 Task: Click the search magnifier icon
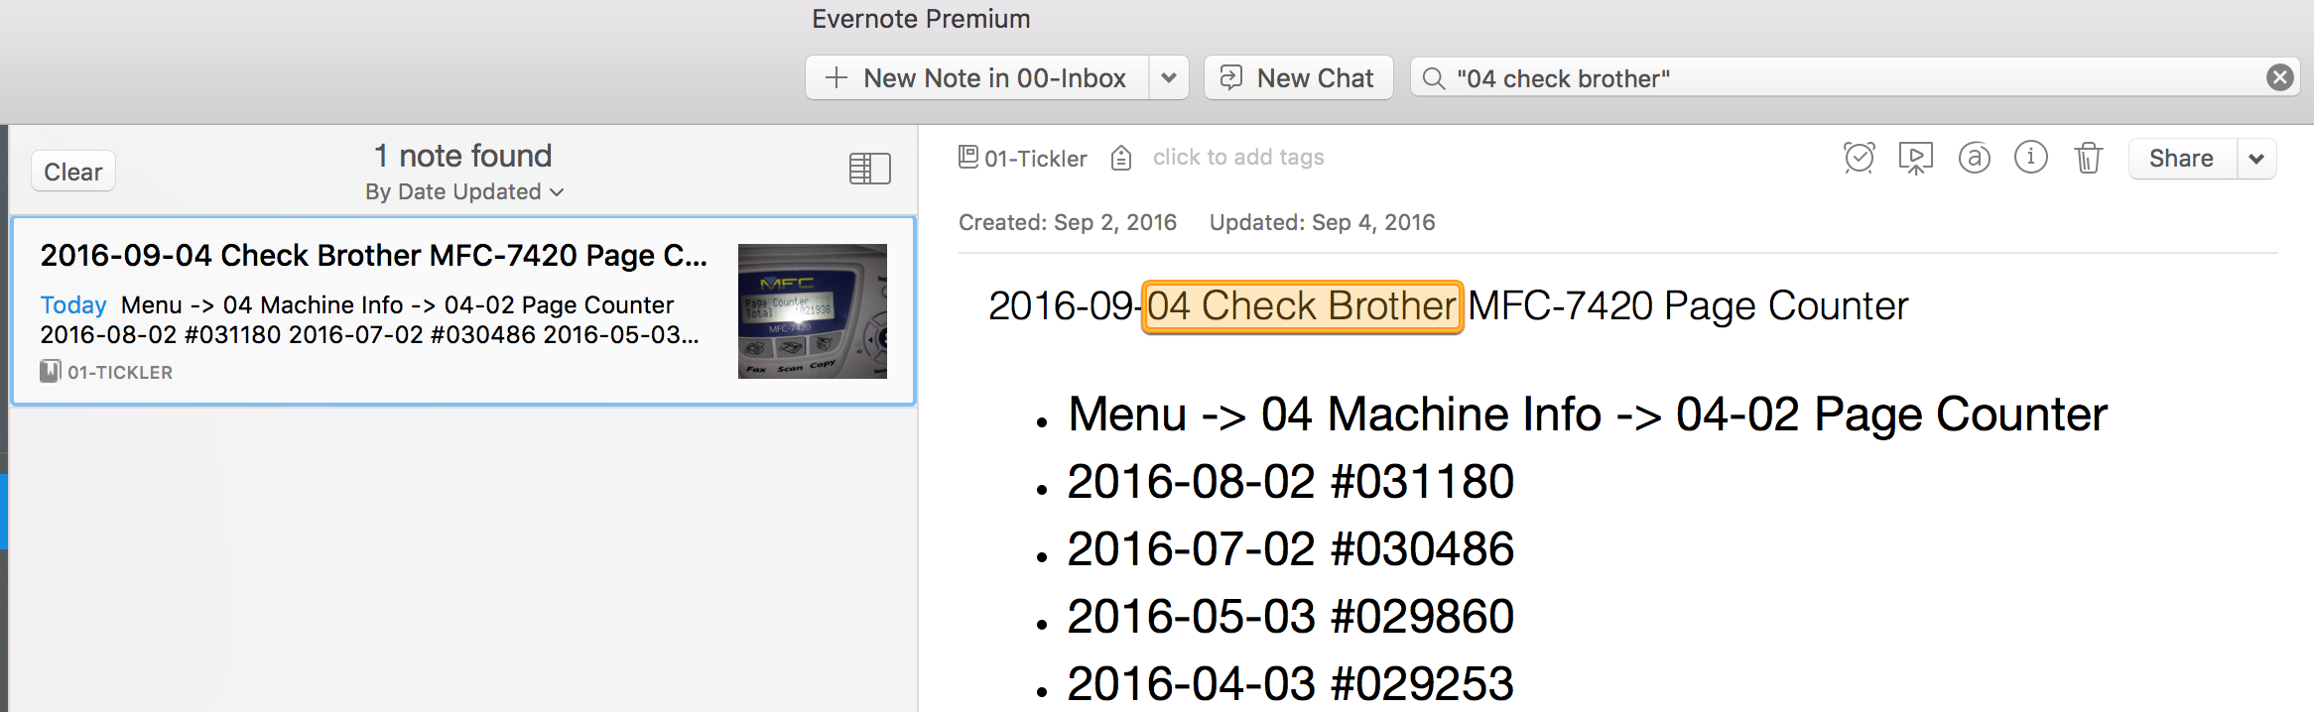(x=1434, y=78)
